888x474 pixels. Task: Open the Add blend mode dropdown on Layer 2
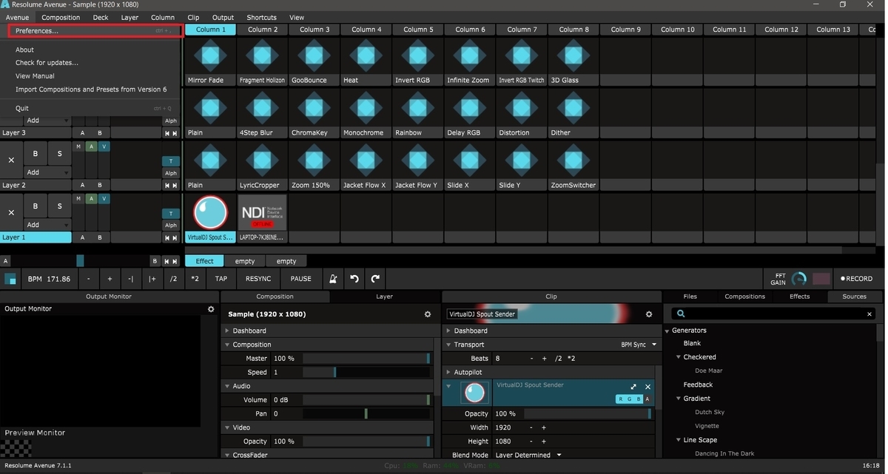(47, 172)
